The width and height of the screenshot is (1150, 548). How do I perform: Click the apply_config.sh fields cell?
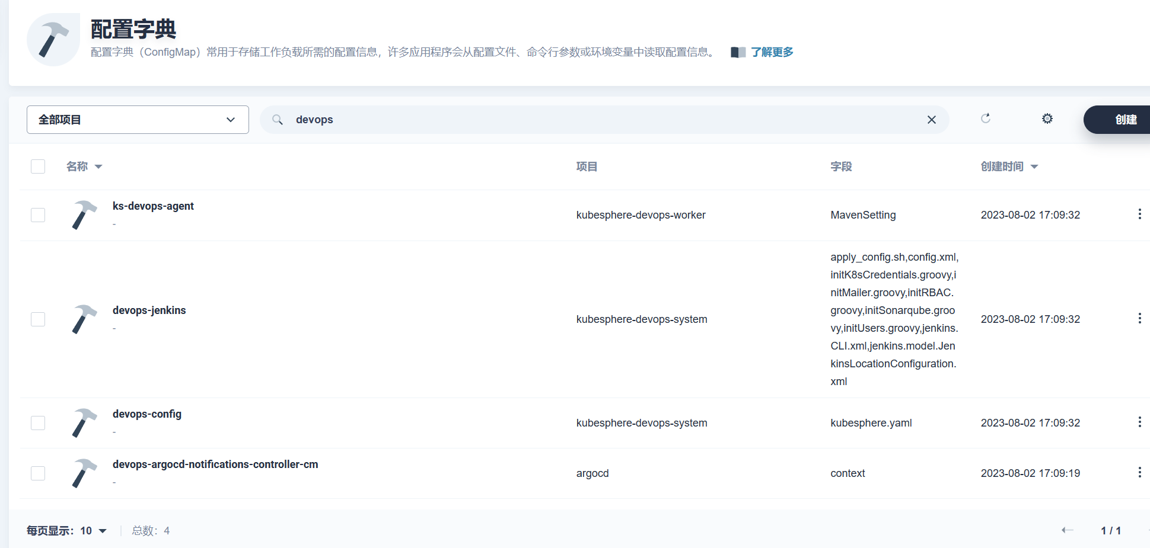coord(894,319)
